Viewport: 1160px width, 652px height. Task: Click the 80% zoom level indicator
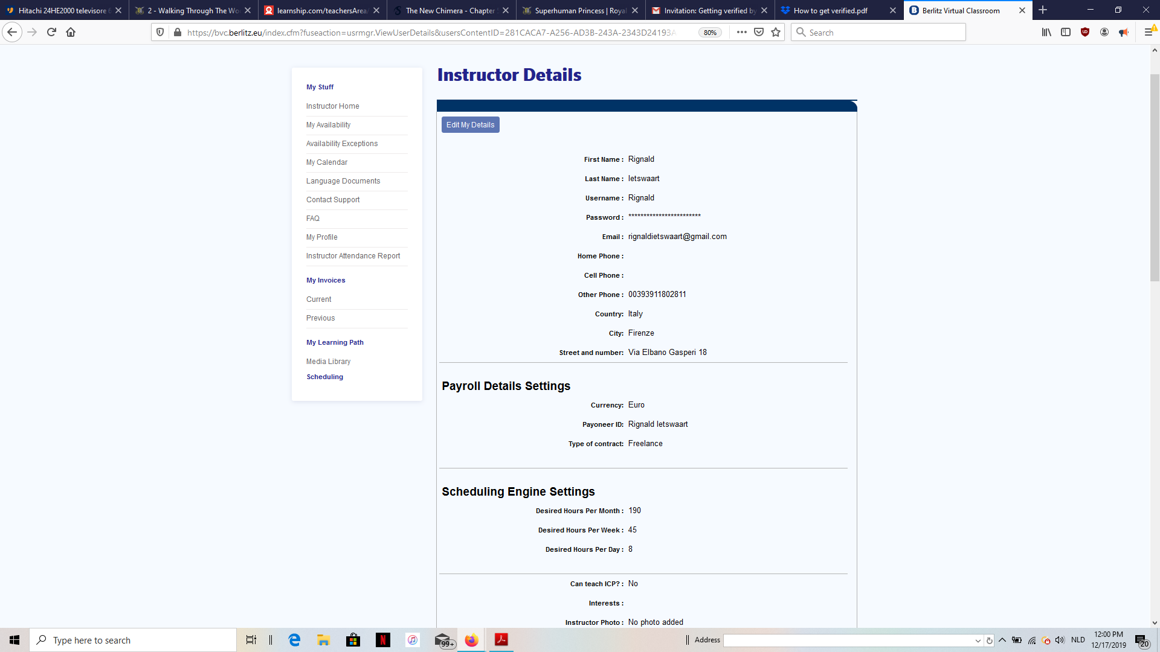pos(710,33)
